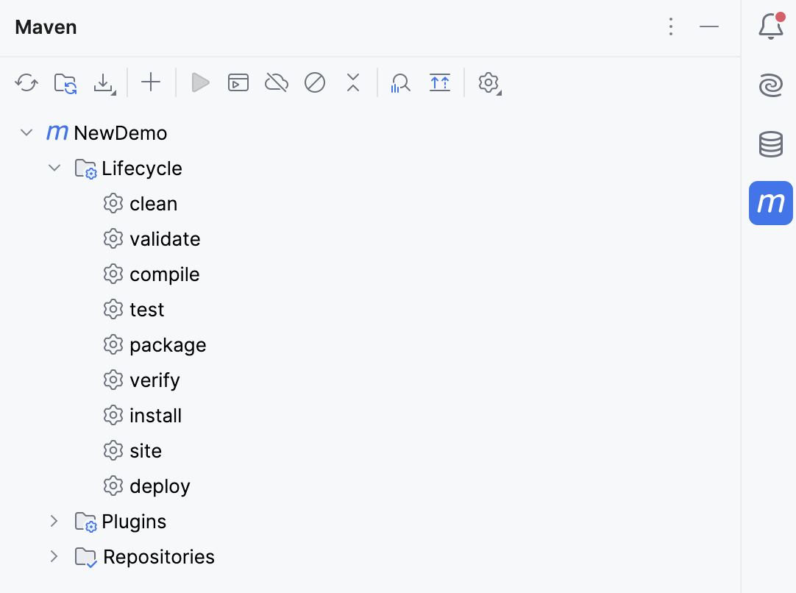Open the Execute Maven Goal dialog icon
The height and width of the screenshot is (593, 796).
coord(238,82)
